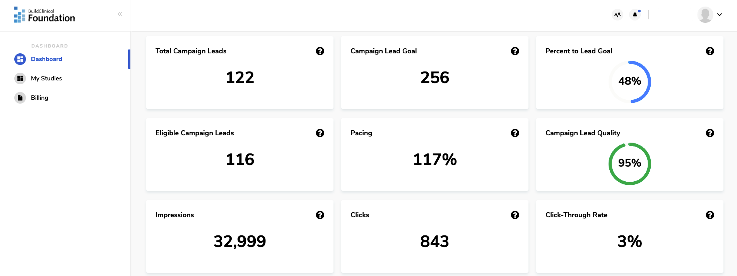Show help for Percent to Lead Goal

710,51
